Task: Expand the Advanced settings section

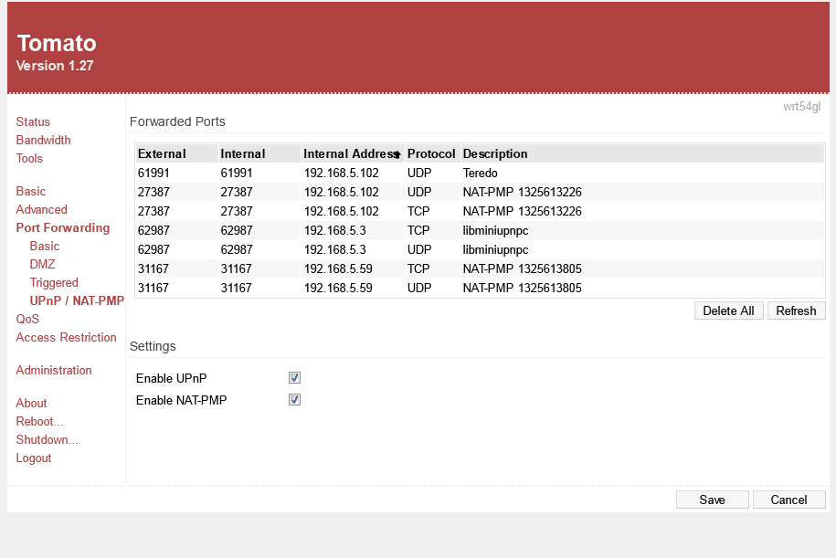Action: (x=41, y=209)
